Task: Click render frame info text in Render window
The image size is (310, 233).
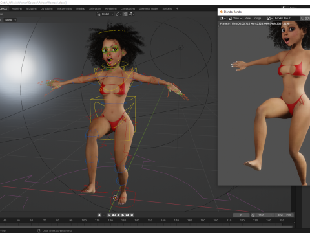Action: [x=255, y=23]
